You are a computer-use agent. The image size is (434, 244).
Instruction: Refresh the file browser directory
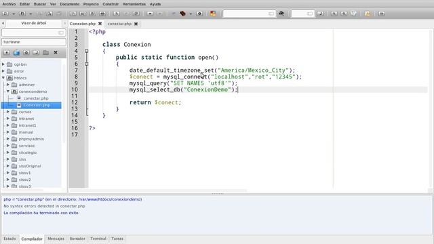16,53
